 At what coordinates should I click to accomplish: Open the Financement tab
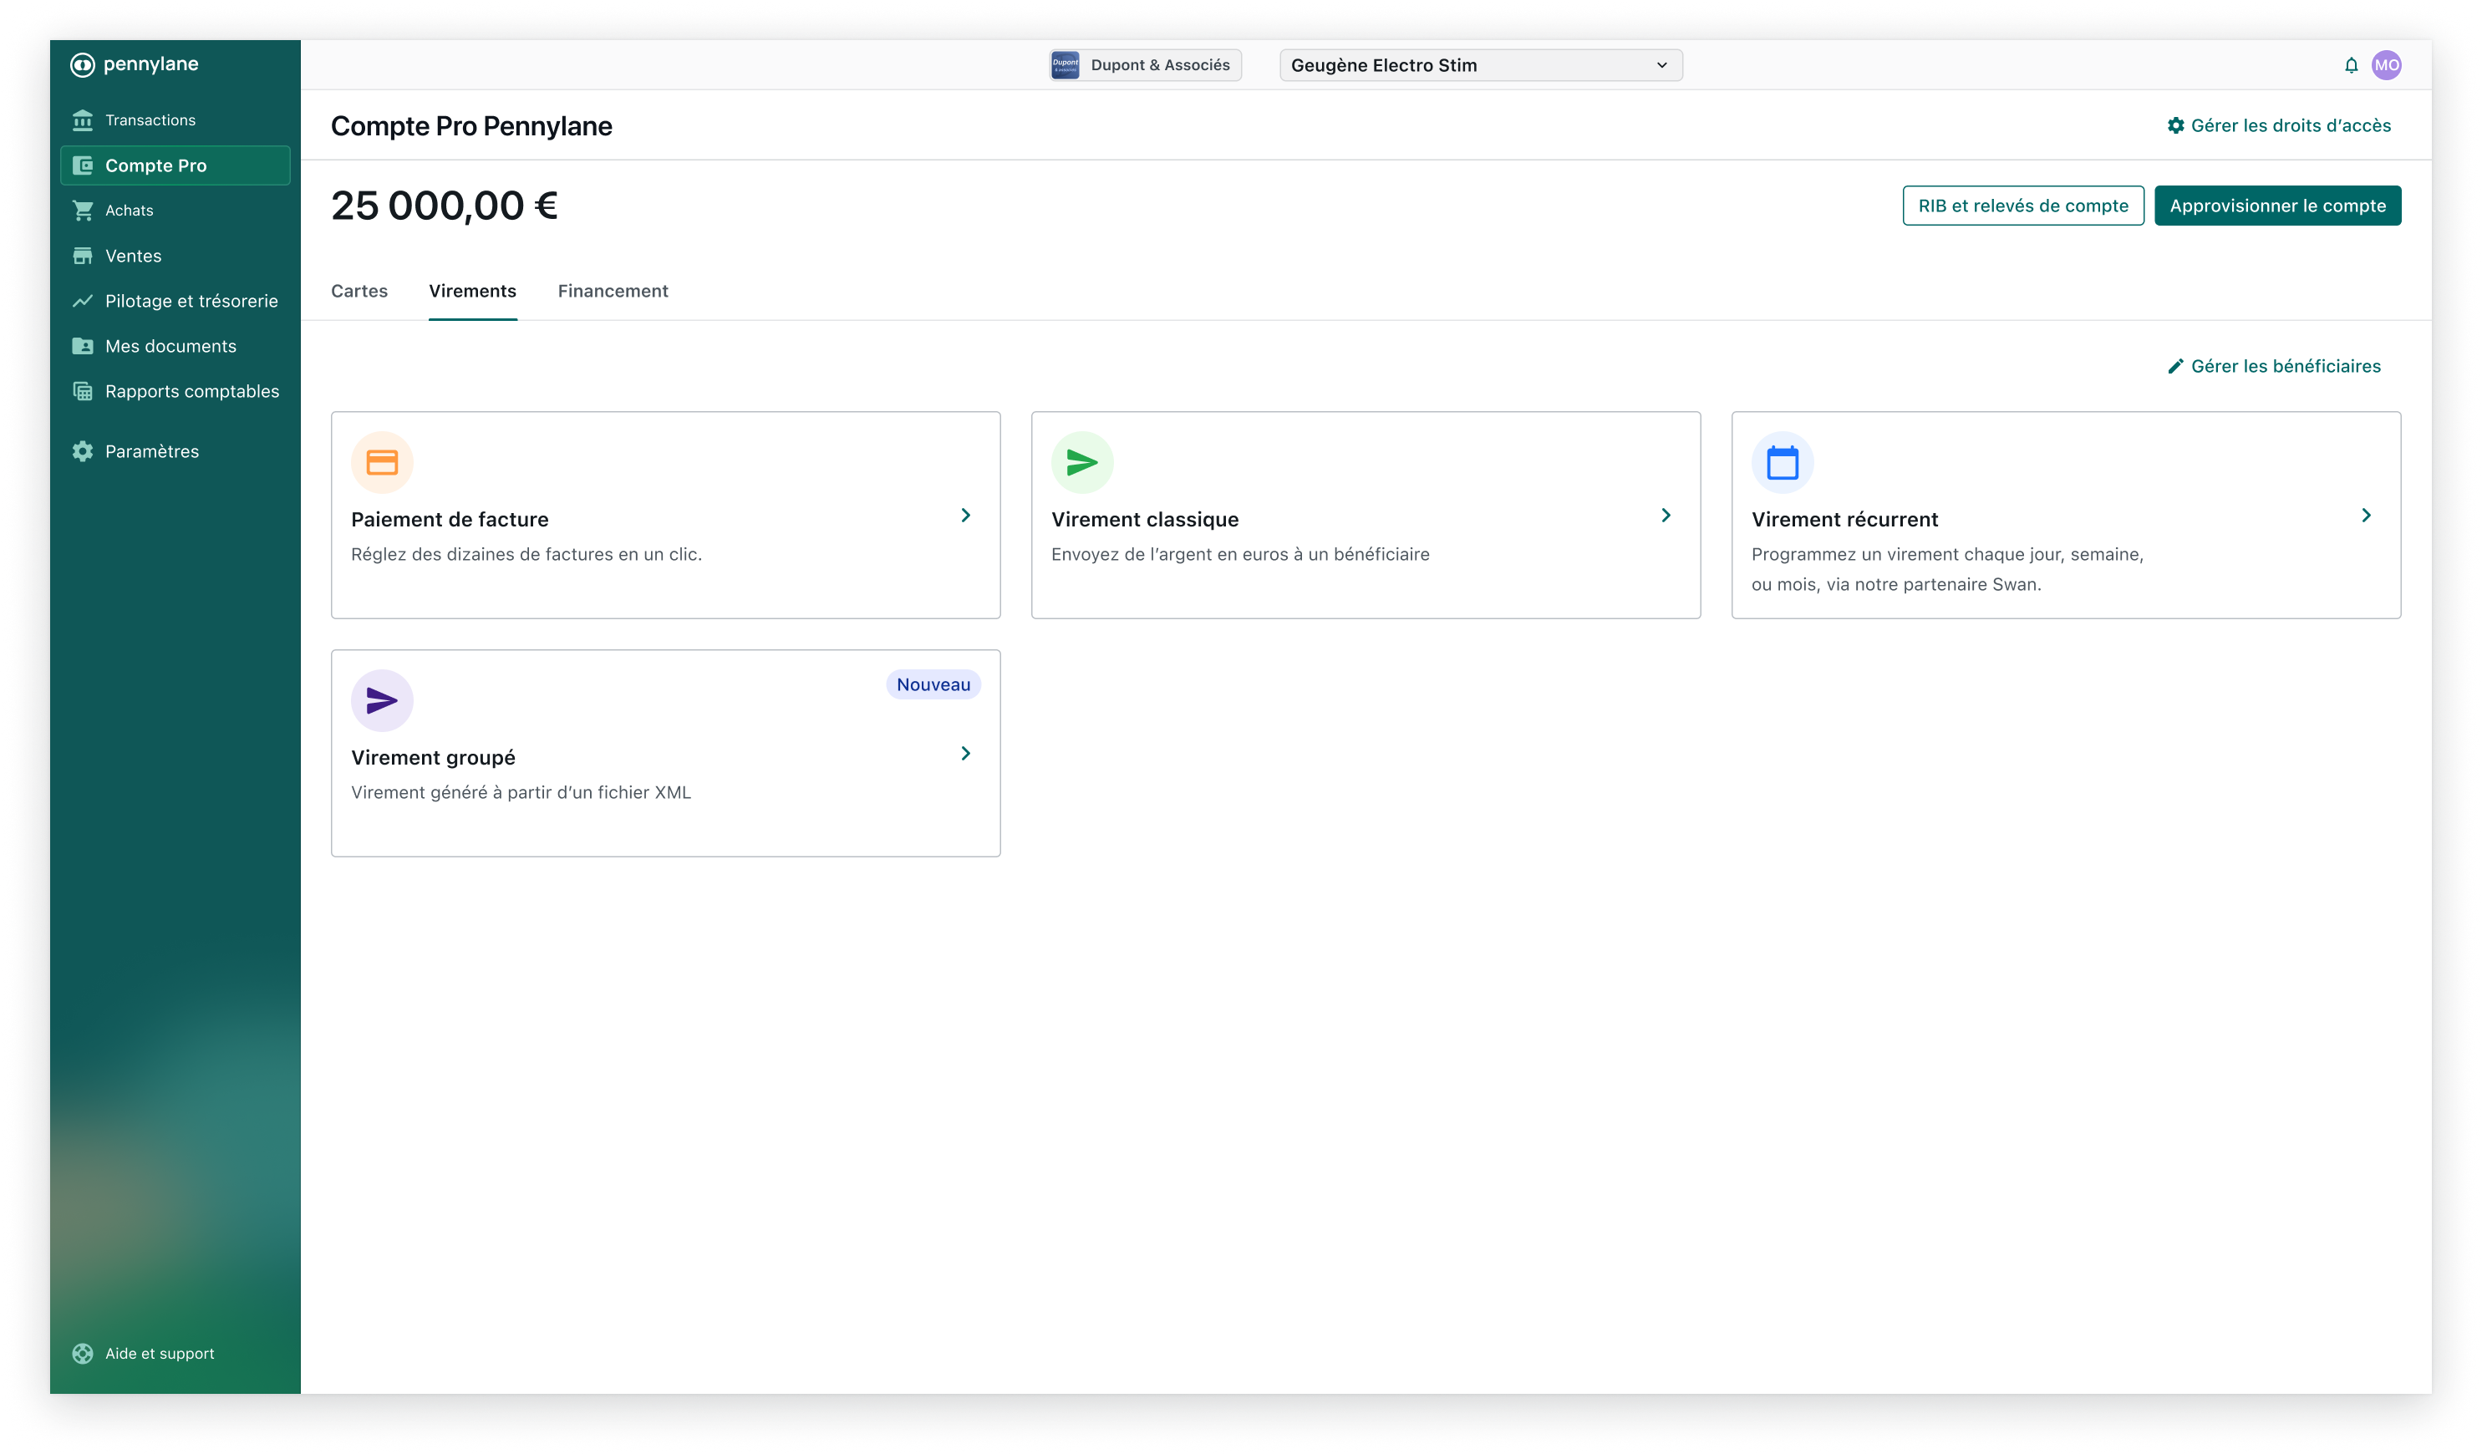click(x=613, y=291)
